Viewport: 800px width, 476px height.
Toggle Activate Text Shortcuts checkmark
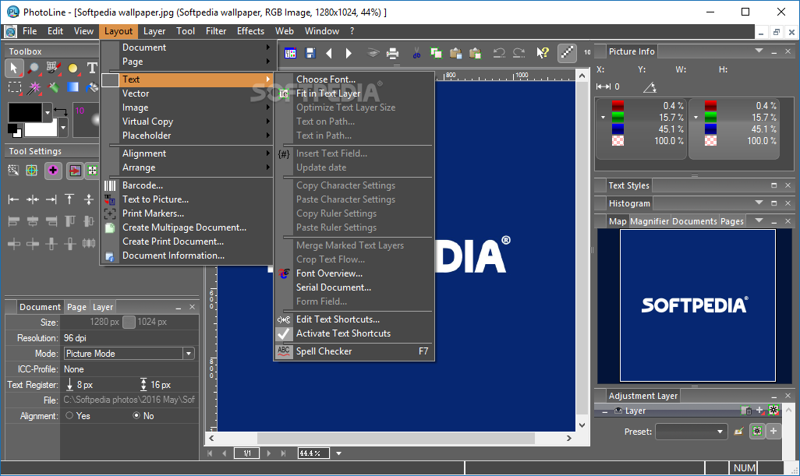click(284, 333)
